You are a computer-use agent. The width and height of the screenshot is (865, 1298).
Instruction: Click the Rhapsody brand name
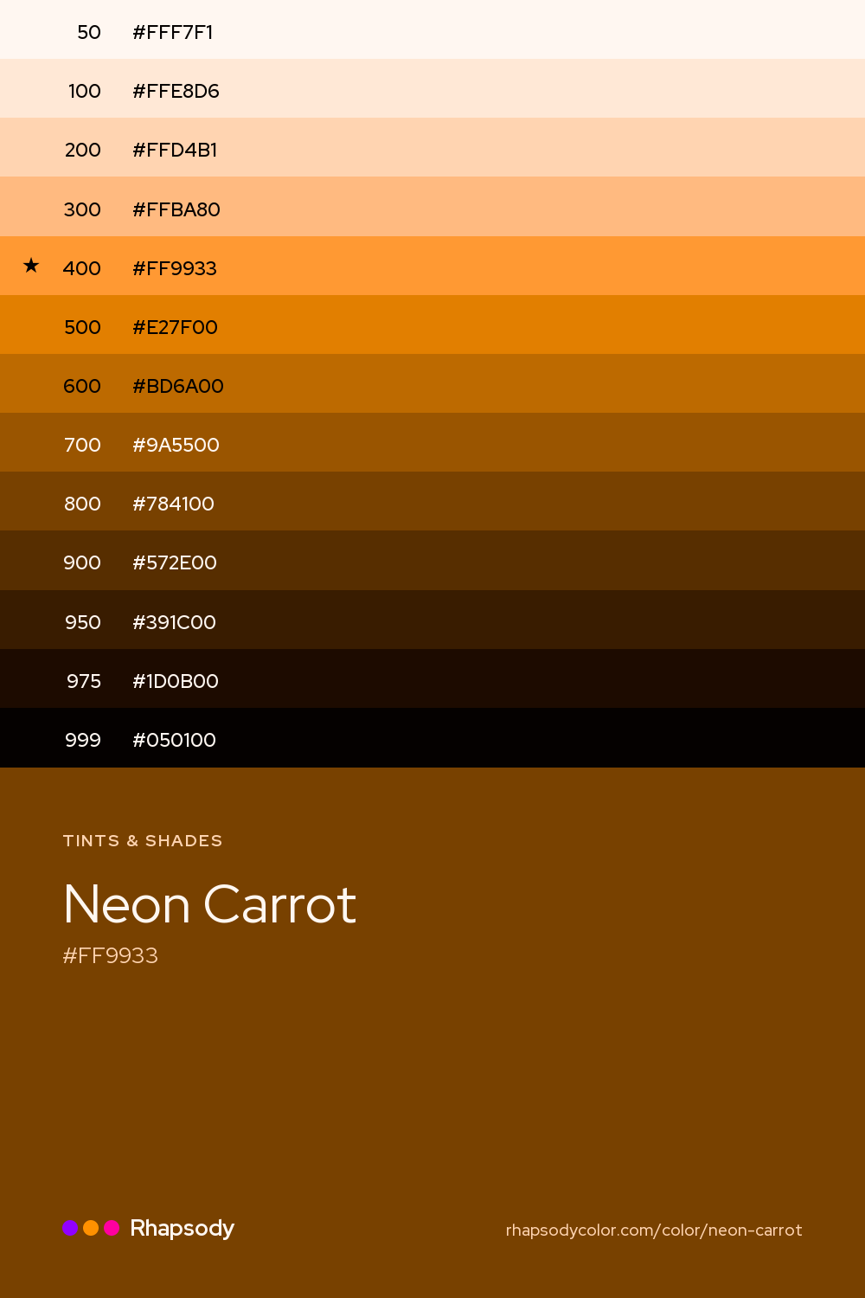point(182,1229)
